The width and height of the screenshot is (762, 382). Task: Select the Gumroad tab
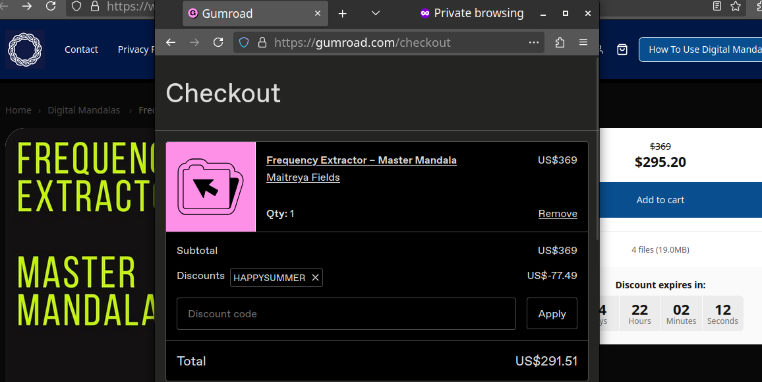pyautogui.click(x=255, y=14)
